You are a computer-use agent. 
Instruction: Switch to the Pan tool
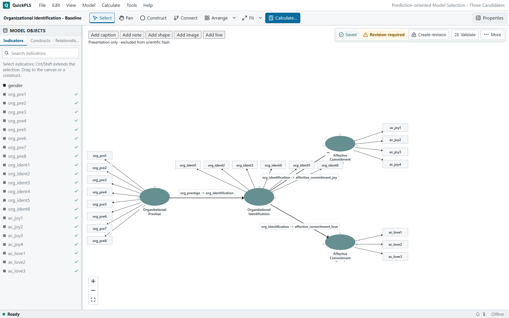pos(126,18)
